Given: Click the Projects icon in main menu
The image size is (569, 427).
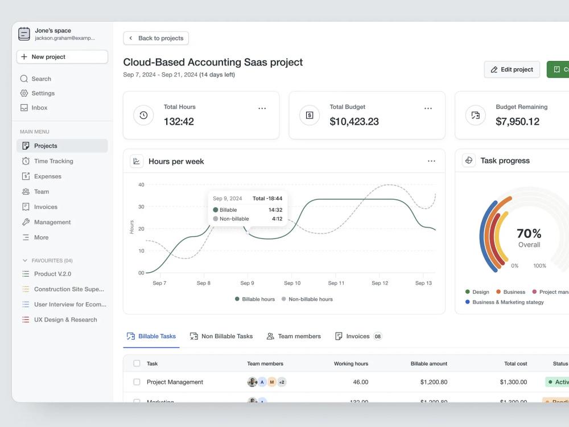Looking at the screenshot, I should [x=26, y=146].
